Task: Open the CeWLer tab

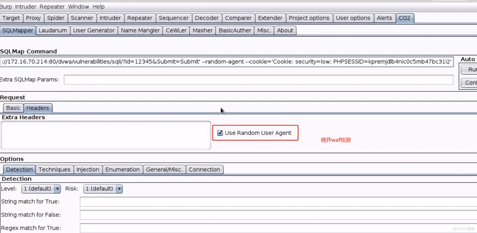Action: [x=176, y=30]
